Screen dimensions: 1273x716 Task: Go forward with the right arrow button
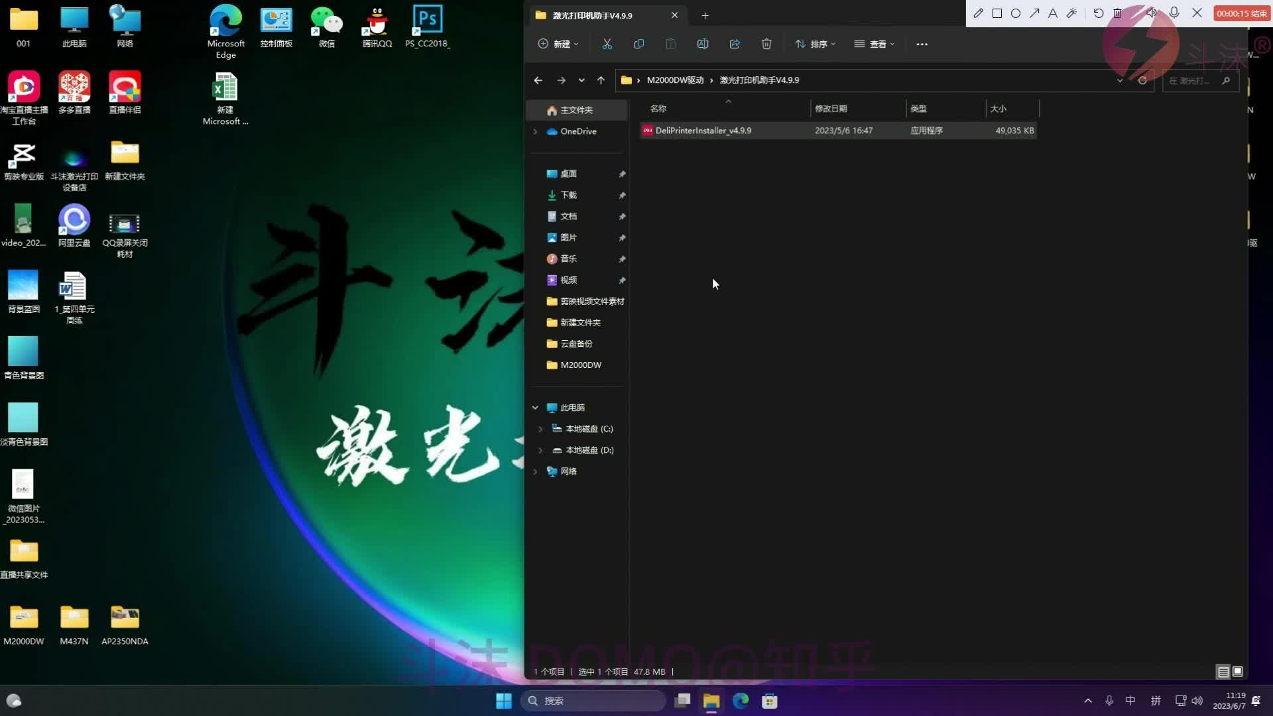pos(561,80)
